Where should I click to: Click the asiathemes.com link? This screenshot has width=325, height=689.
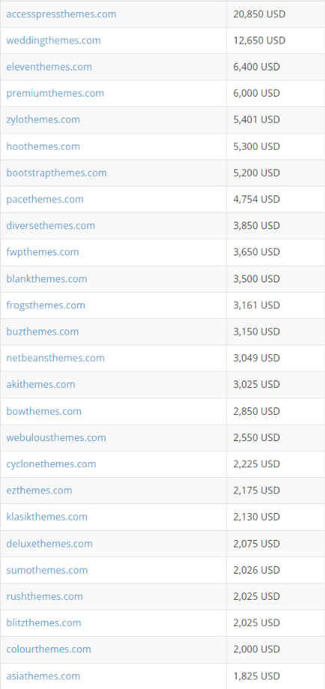point(43,676)
